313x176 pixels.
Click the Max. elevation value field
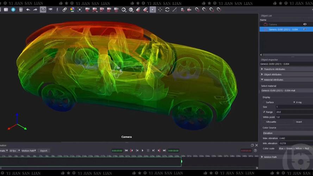(x=296, y=138)
